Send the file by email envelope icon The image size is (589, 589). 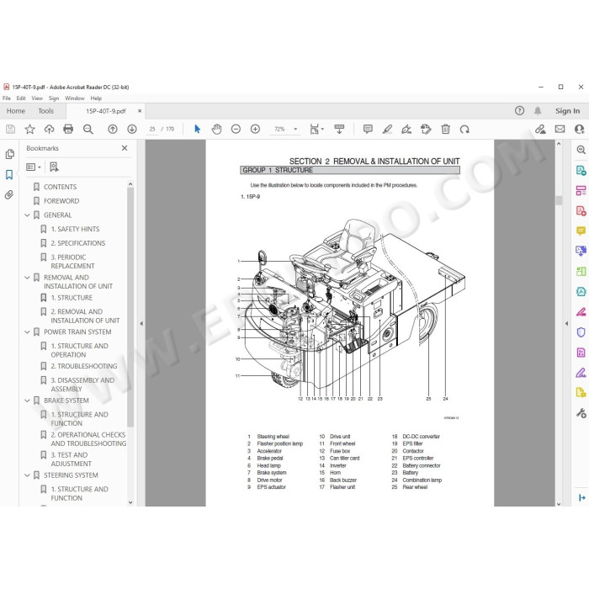[x=560, y=130]
